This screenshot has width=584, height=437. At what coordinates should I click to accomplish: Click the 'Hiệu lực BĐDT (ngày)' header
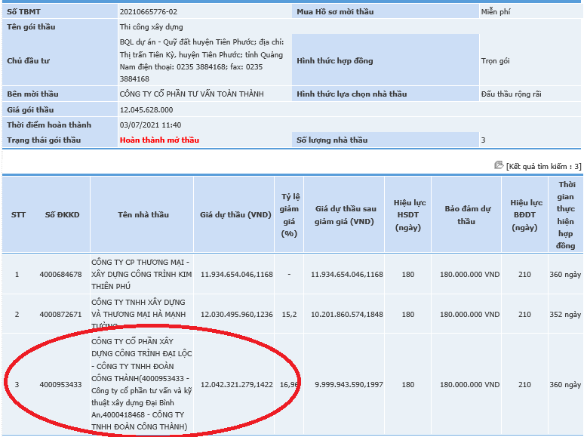525,215
